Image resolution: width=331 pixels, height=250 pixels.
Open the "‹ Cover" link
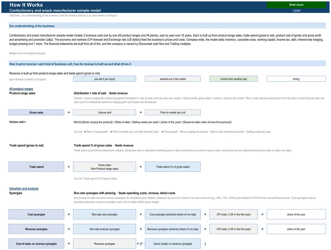[x=296, y=10]
